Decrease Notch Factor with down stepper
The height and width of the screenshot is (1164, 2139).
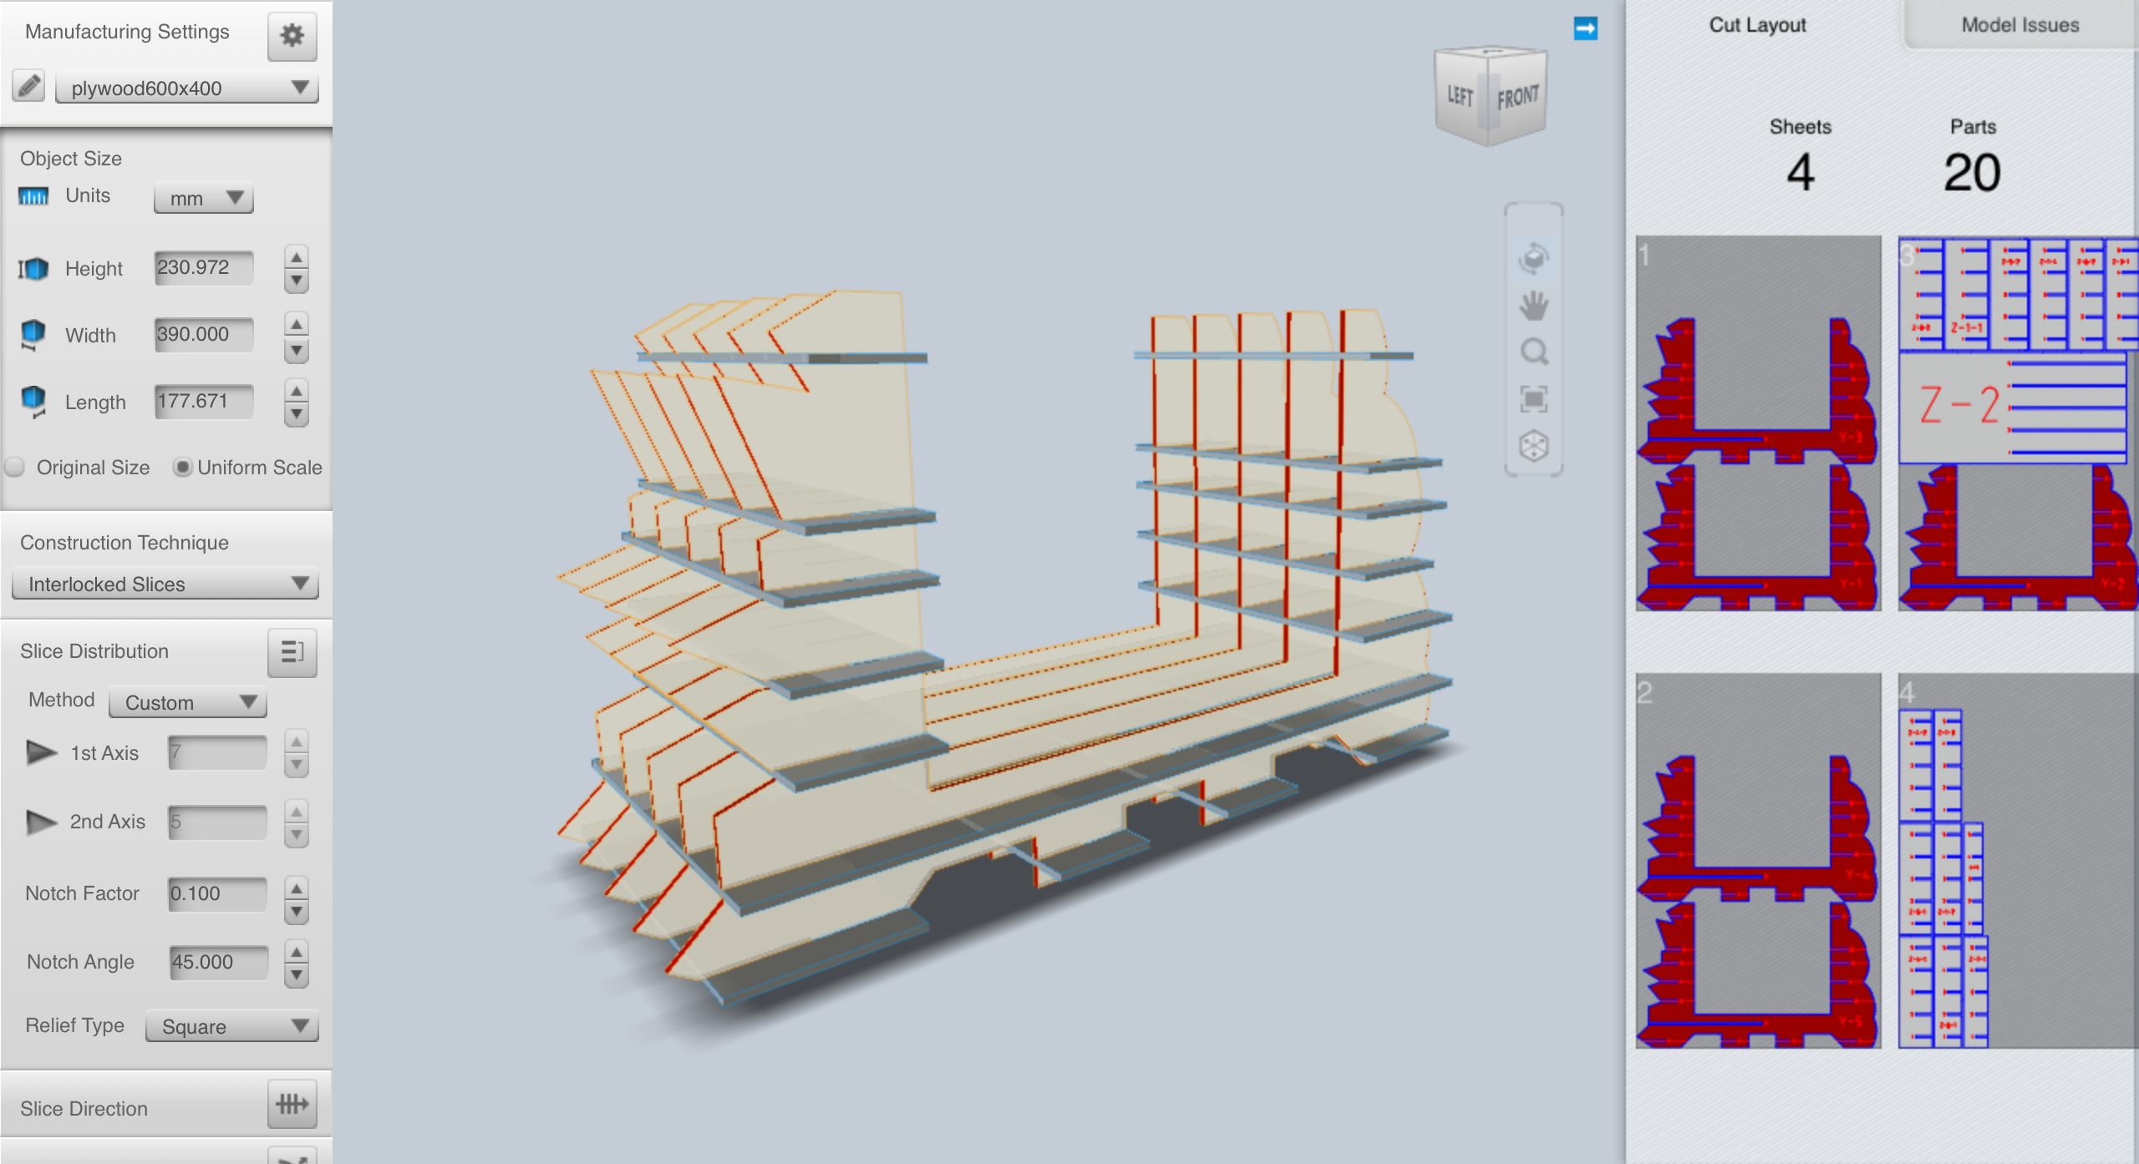(297, 912)
